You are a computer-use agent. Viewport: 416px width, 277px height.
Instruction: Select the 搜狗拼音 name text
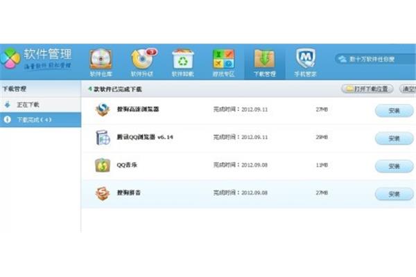pyautogui.click(x=129, y=193)
